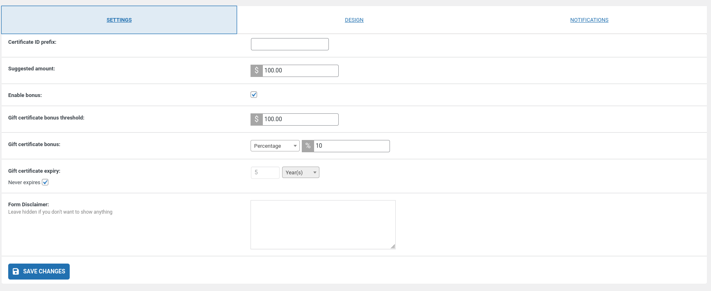The height and width of the screenshot is (291, 711).
Task: Click into the Suggested amount field
Action: [300, 71]
